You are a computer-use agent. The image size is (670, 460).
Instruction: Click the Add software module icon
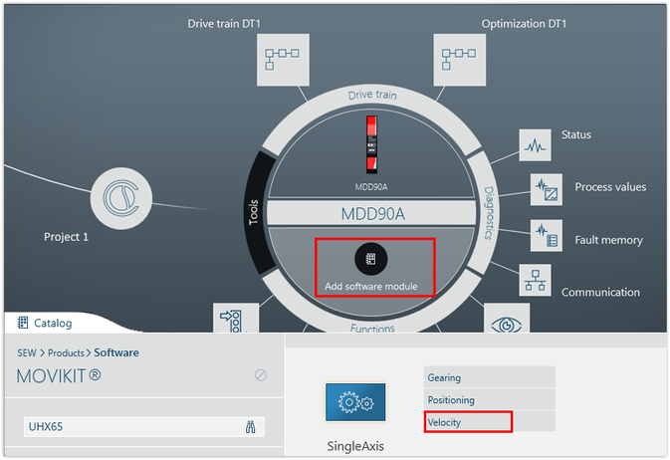(370, 259)
